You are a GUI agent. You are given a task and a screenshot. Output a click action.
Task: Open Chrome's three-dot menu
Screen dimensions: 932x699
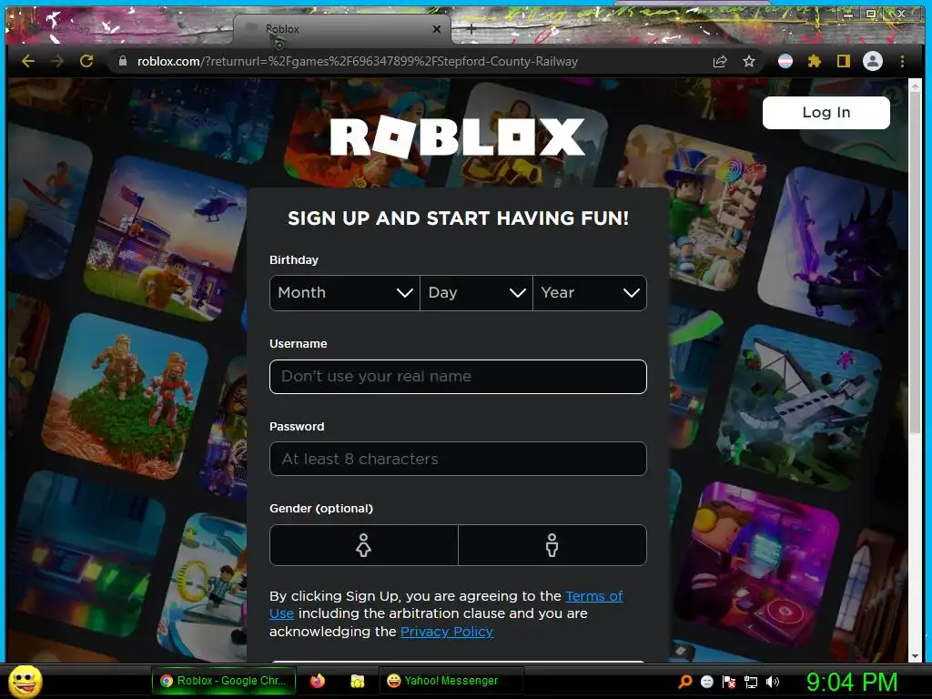click(x=902, y=61)
